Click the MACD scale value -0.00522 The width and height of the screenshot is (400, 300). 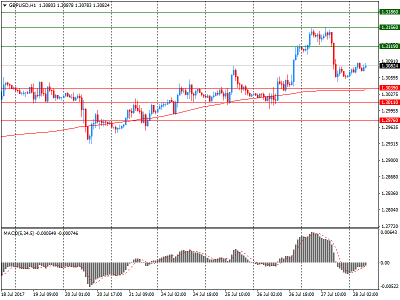coord(389,286)
